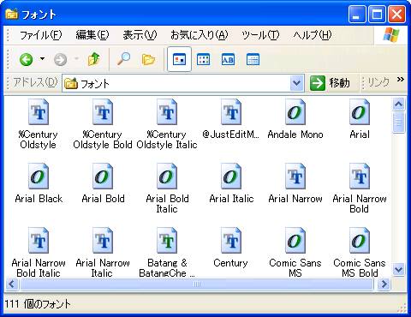Go up one folder level
Image resolution: width=411 pixels, height=317 pixels.
pyautogui.click(x=94, y=59)
